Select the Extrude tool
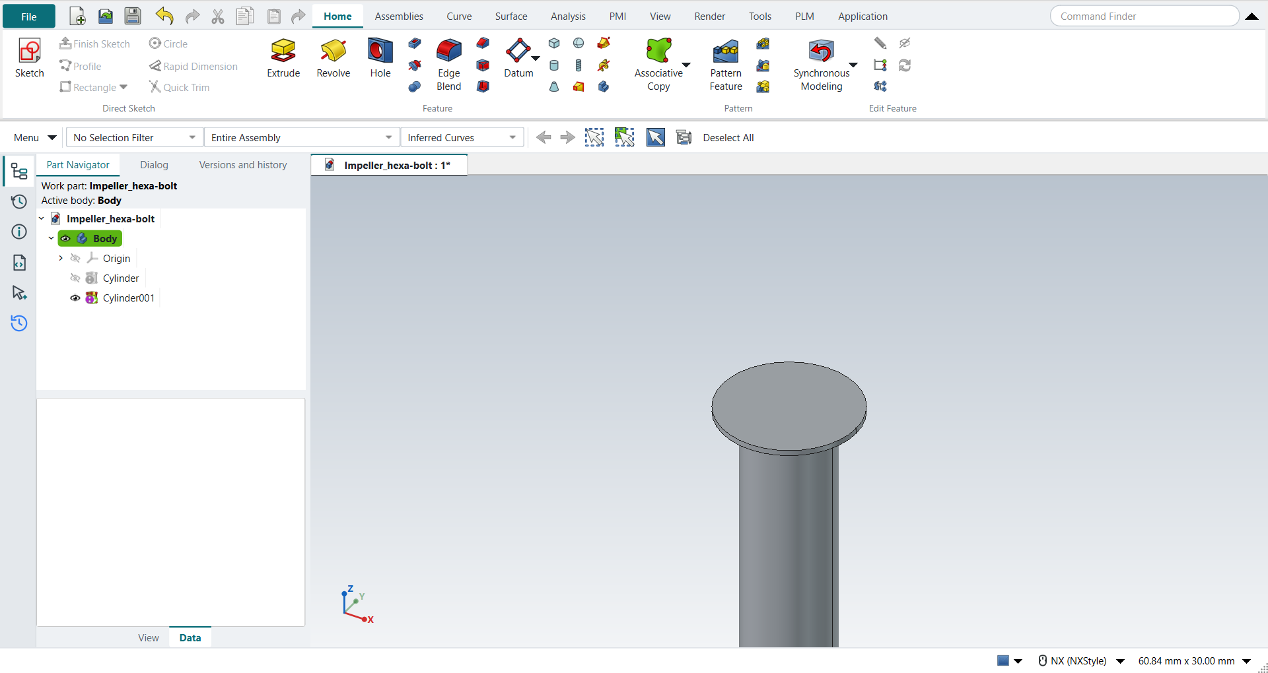Image resolution: width=1268 pixels, height=673 pixels. (283, 58)
